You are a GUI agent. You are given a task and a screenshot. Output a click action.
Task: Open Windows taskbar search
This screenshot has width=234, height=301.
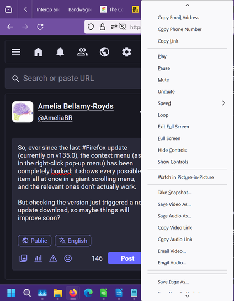[x=27, y=293]
